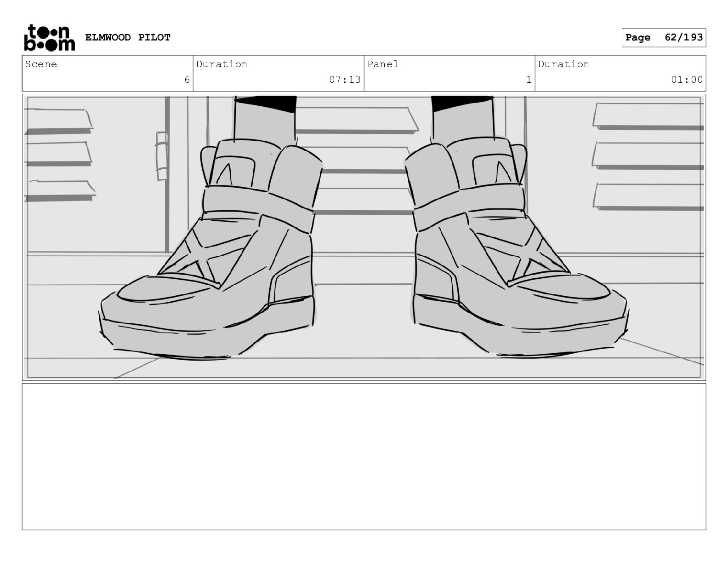This screenshot has width=728, height=563.
Task: Click the empty notes box below panel
Action: pos(364,457)
